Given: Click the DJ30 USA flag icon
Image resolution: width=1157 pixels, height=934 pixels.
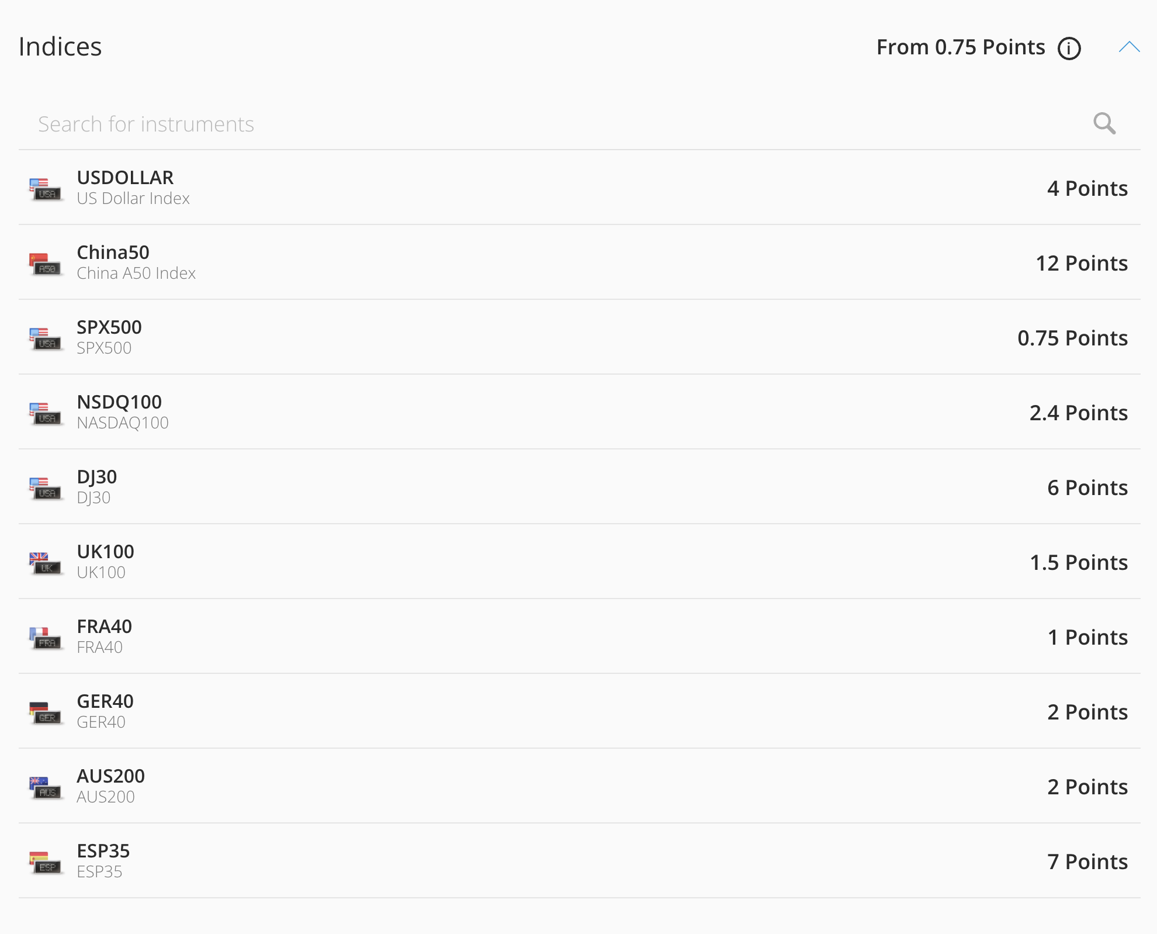Looking at the screenshot, I should point(46,488).
